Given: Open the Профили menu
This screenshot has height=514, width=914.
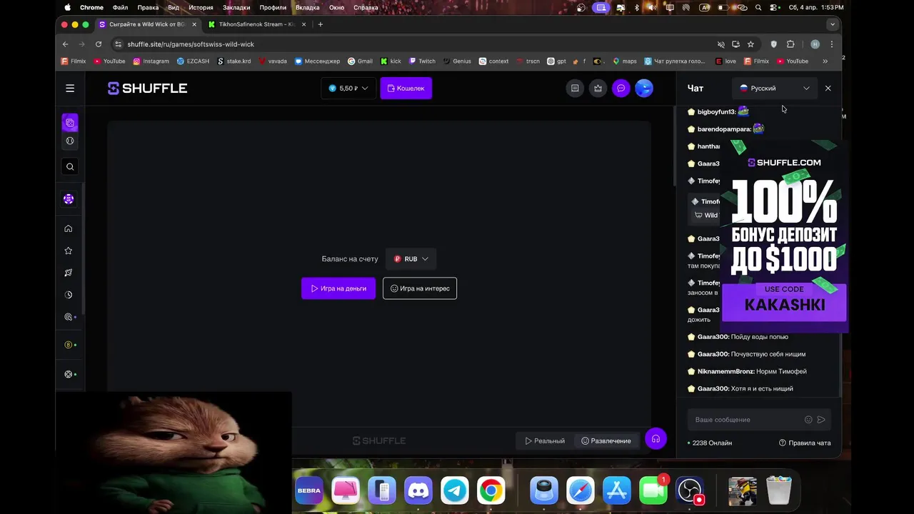Looking at the screenshot, I should coord(273,7).
